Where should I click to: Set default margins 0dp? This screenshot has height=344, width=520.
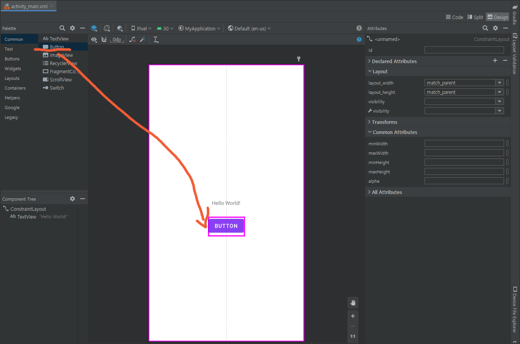click(116, 39)
